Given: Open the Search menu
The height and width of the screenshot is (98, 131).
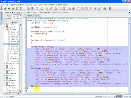Looking at the screenshot, I should pos(14,5).
